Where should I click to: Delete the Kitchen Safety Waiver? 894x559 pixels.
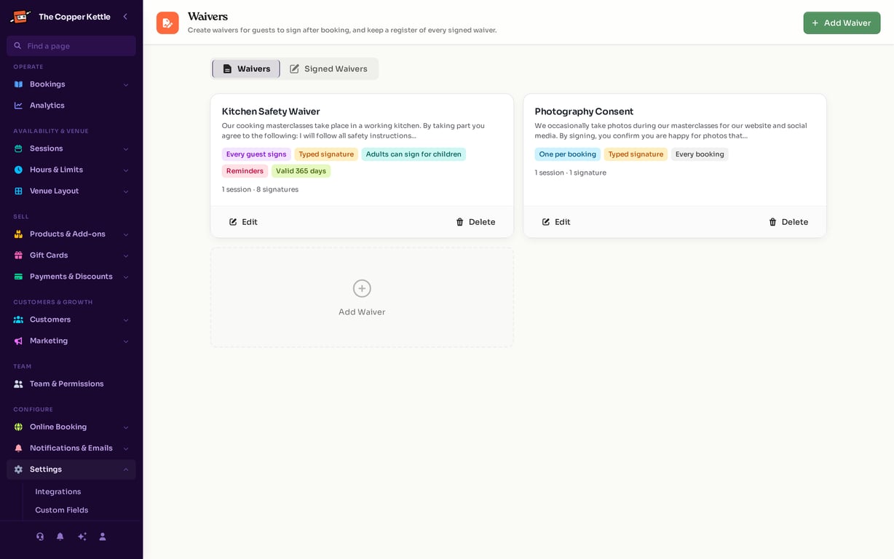pyautogui.click(x=475, y=222)
